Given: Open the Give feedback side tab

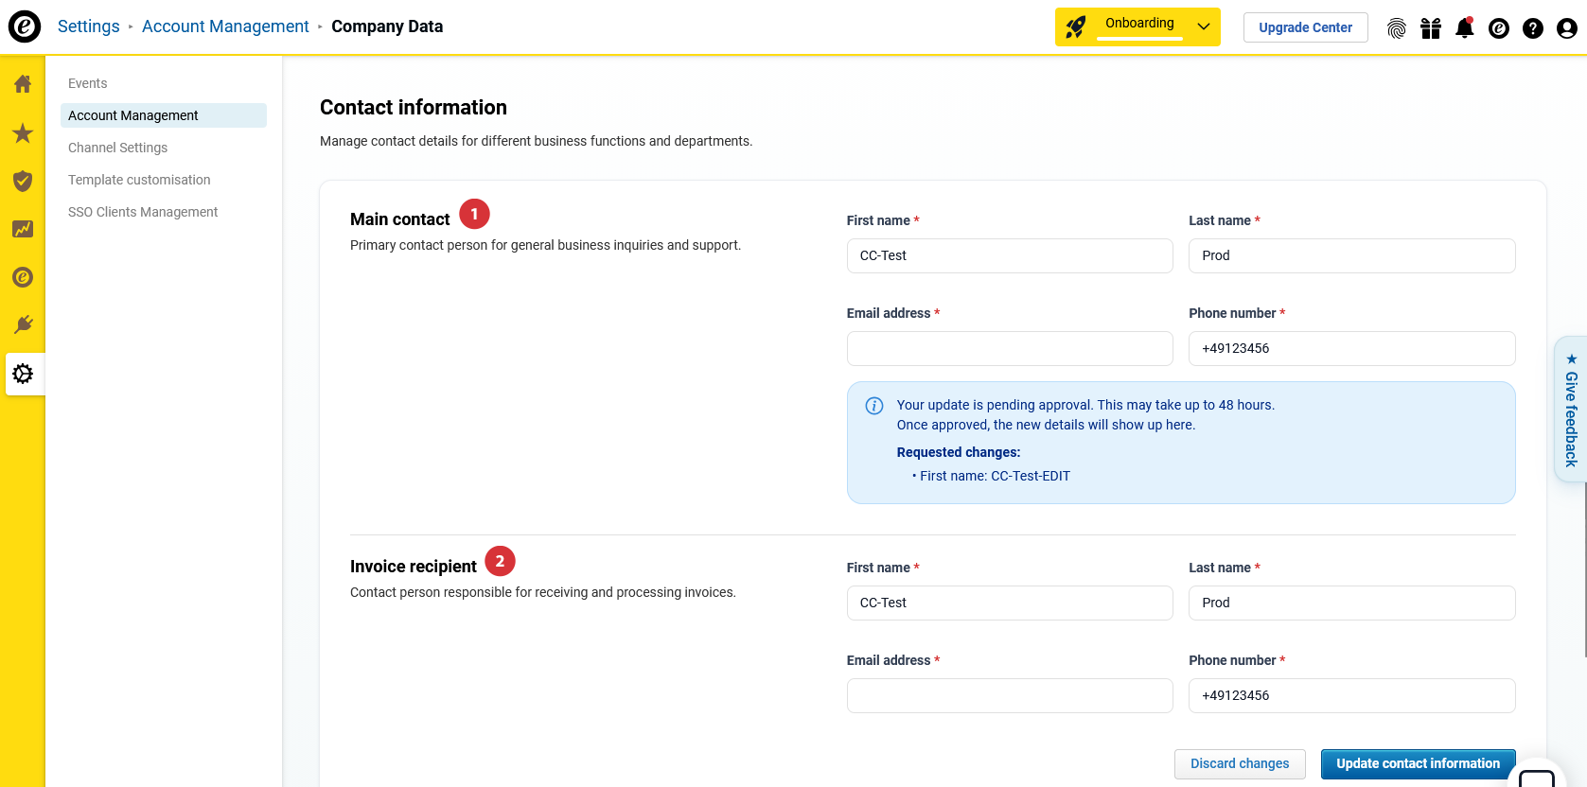Looking at the screenshot, I should pos(1571,410).
